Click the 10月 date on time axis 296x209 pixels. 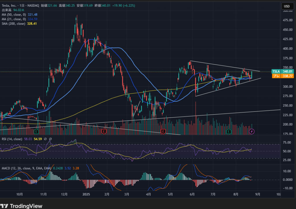click(x=20, y=194)
